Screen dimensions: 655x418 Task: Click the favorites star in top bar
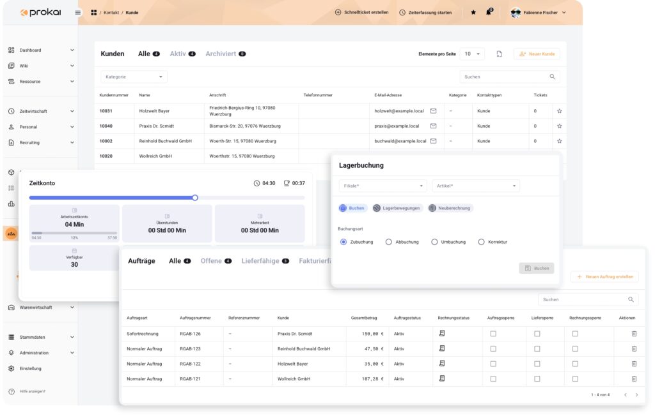473,13
